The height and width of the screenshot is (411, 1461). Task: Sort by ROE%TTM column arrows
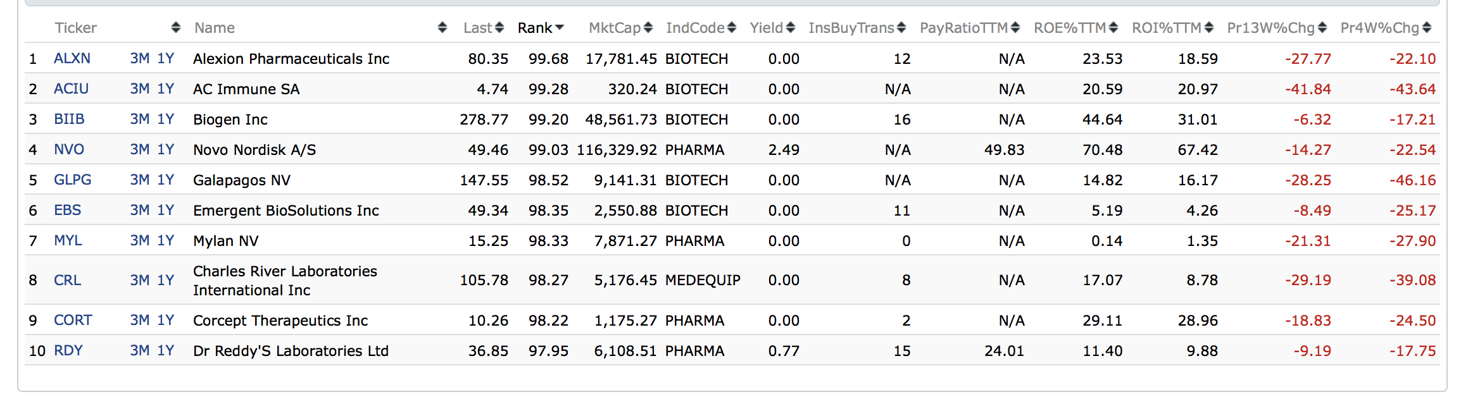coord(1113,28)
